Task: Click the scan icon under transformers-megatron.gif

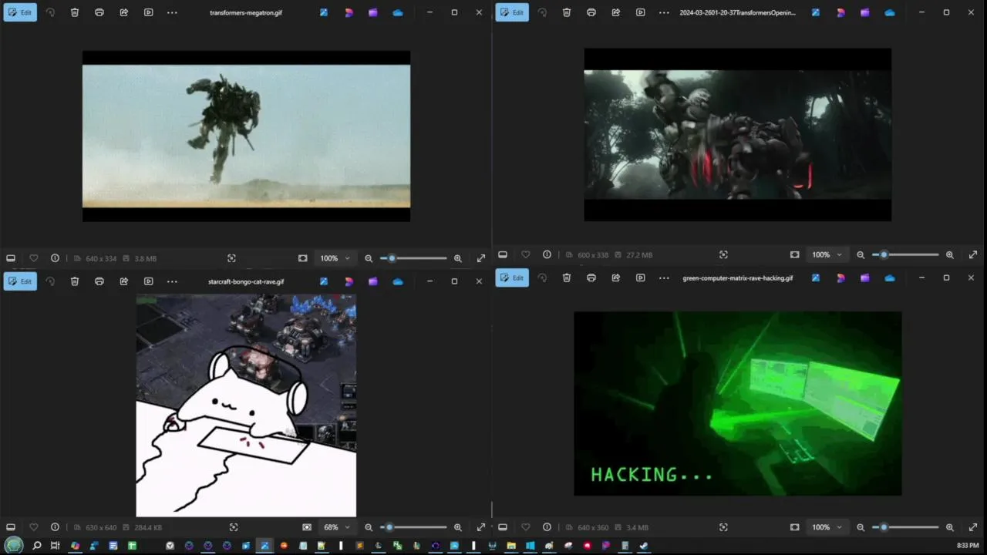Action: pos(231,258)
